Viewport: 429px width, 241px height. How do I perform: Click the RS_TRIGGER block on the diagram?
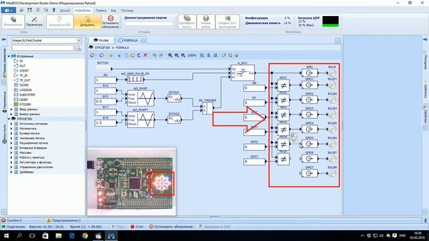pyautogui.click(x=208, y=108)
